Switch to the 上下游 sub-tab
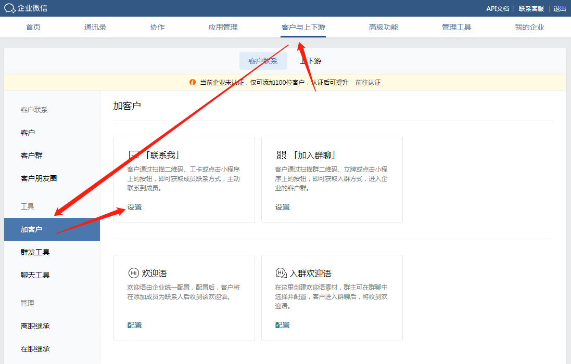The image size is (571, 364). tap(311, 61)
